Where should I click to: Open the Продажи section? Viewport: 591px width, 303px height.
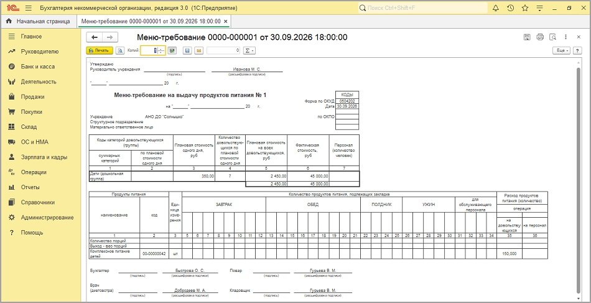(32, 97)
